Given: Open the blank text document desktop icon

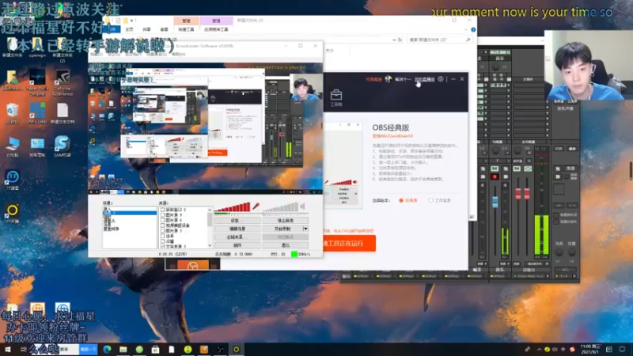Looking at the screenshot, I should 63,113.
